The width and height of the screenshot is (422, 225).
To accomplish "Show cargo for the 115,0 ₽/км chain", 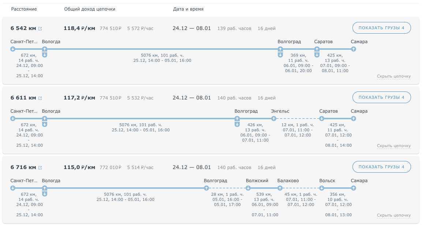I will click(x=381, y=167).
